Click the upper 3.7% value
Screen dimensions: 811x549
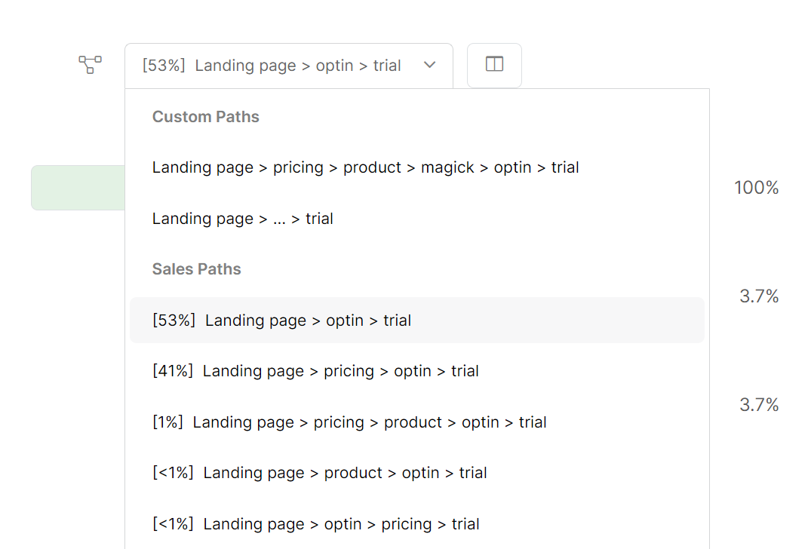click(759, 296)
